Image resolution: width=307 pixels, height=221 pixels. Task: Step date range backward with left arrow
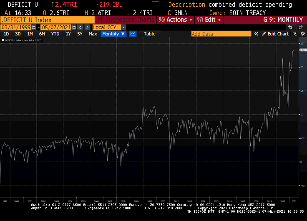click(x=81, y=27)
